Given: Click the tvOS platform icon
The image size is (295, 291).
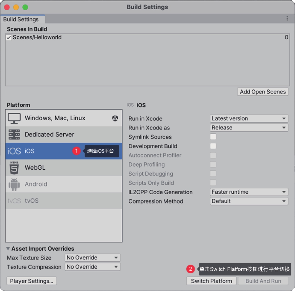Looking at the screenshot, I should pyautogui.click(x=14, y=201).
